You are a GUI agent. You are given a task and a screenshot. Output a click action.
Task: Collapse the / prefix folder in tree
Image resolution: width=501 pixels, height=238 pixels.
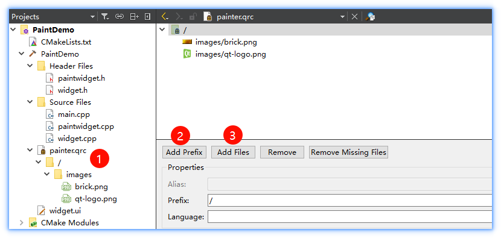click(39, 163)
